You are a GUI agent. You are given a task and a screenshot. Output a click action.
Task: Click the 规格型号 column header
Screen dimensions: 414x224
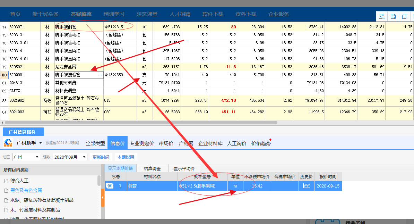[x=202, y=177]
